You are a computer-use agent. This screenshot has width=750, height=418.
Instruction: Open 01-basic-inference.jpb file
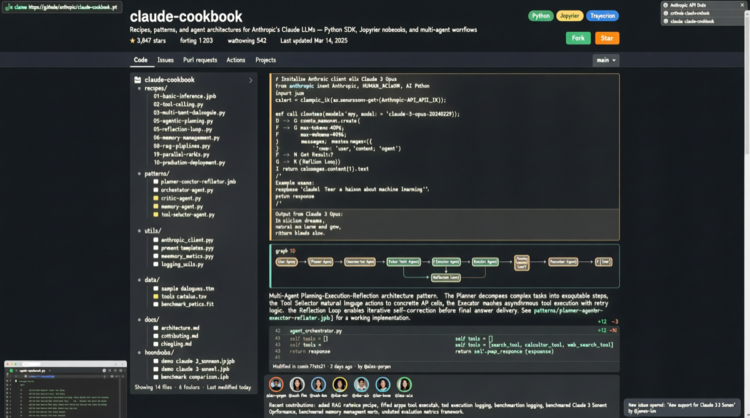(x=185, y=96)
